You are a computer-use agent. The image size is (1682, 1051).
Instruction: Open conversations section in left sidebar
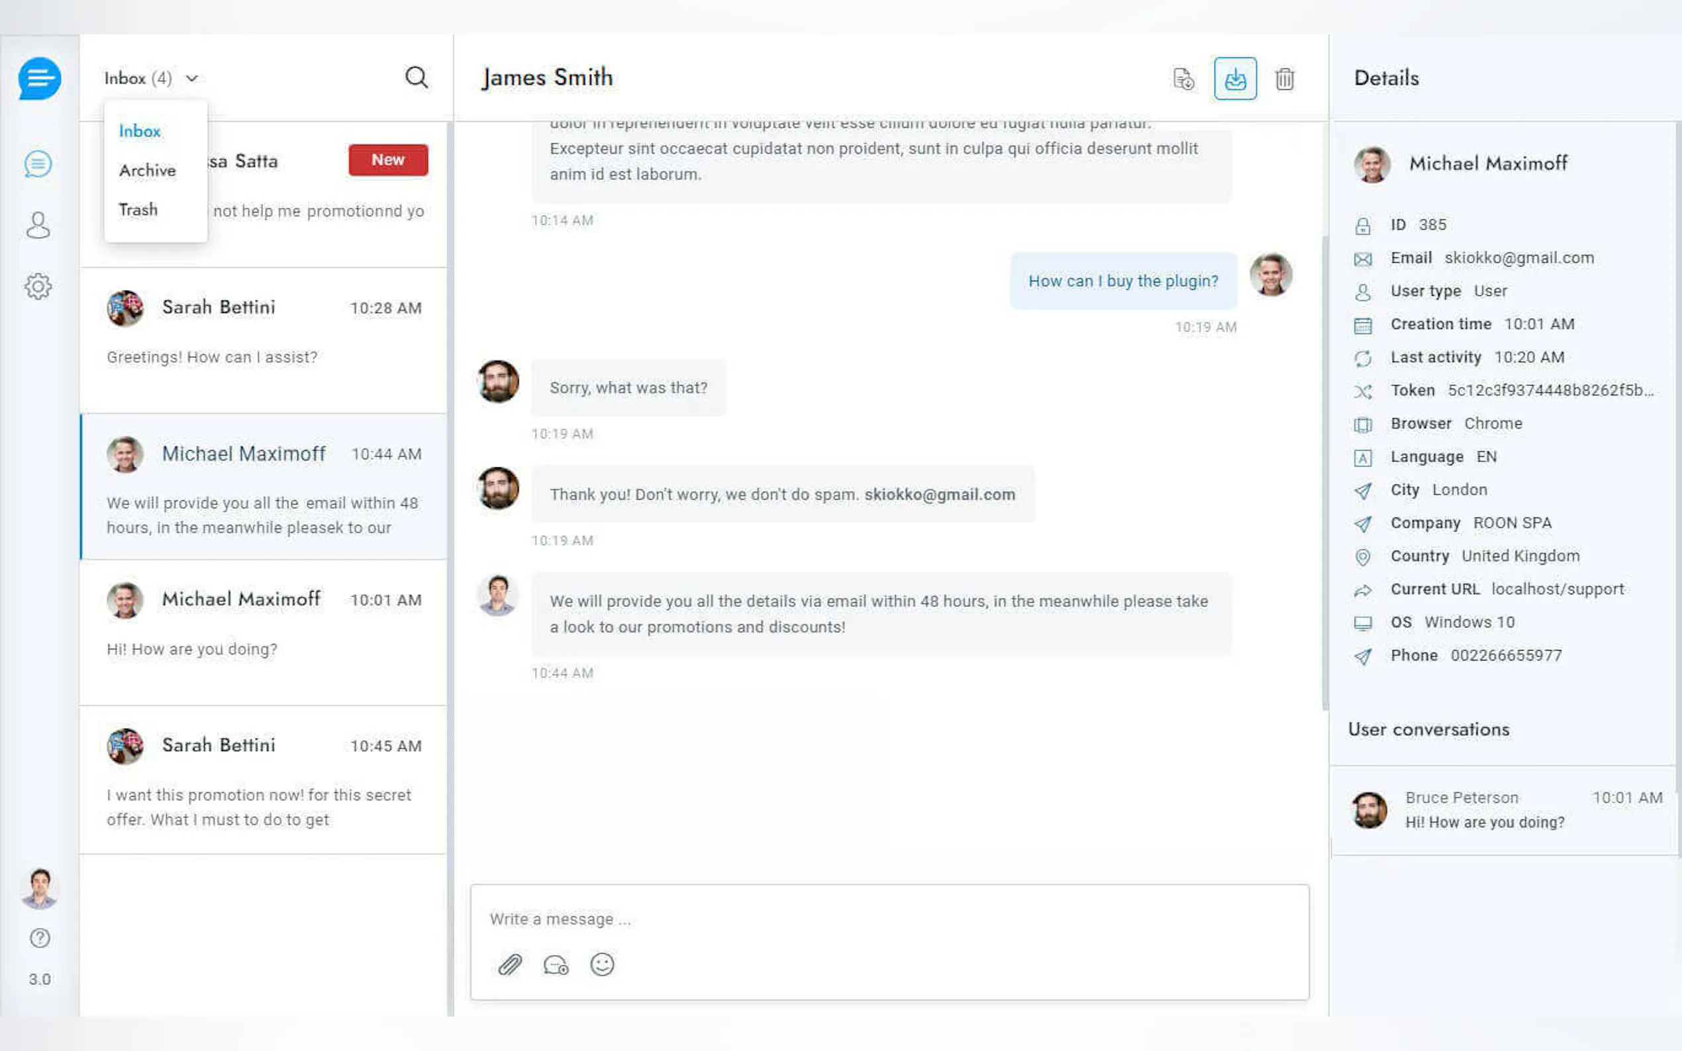click(38, 164)
